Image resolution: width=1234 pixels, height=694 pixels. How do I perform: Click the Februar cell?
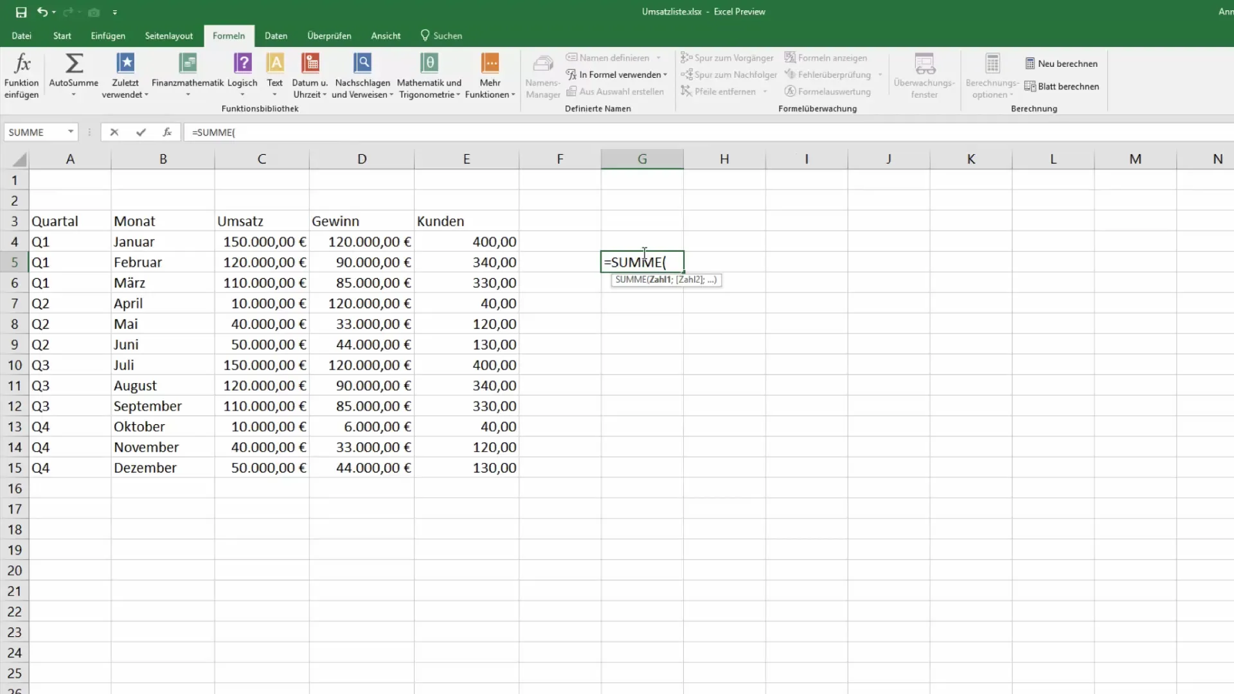tap(163, 262)
